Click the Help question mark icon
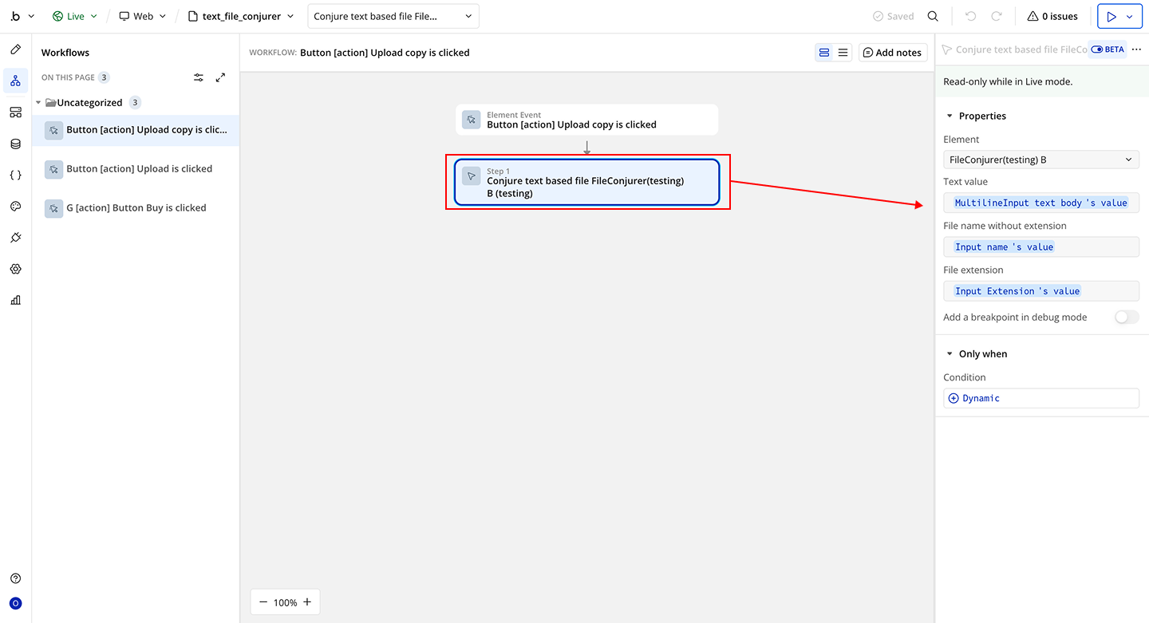The image size is (1149, 623). (x=15, y=578)
